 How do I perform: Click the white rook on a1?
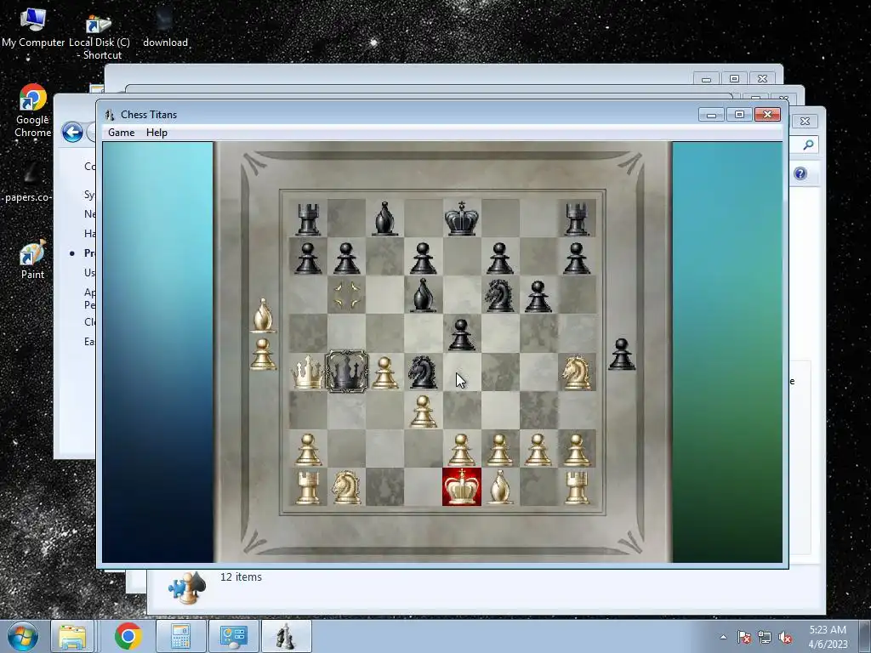pos(308,487)
